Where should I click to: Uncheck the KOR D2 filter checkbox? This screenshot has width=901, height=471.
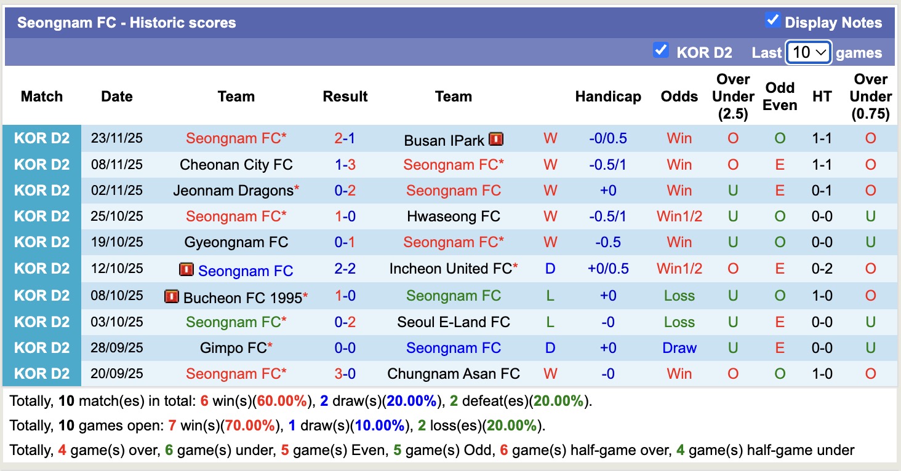coord(661,50)
